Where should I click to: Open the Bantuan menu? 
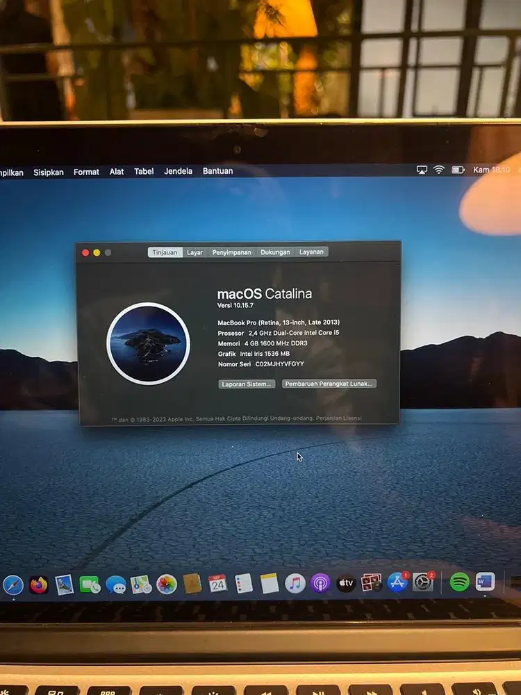tap(218, 171)
